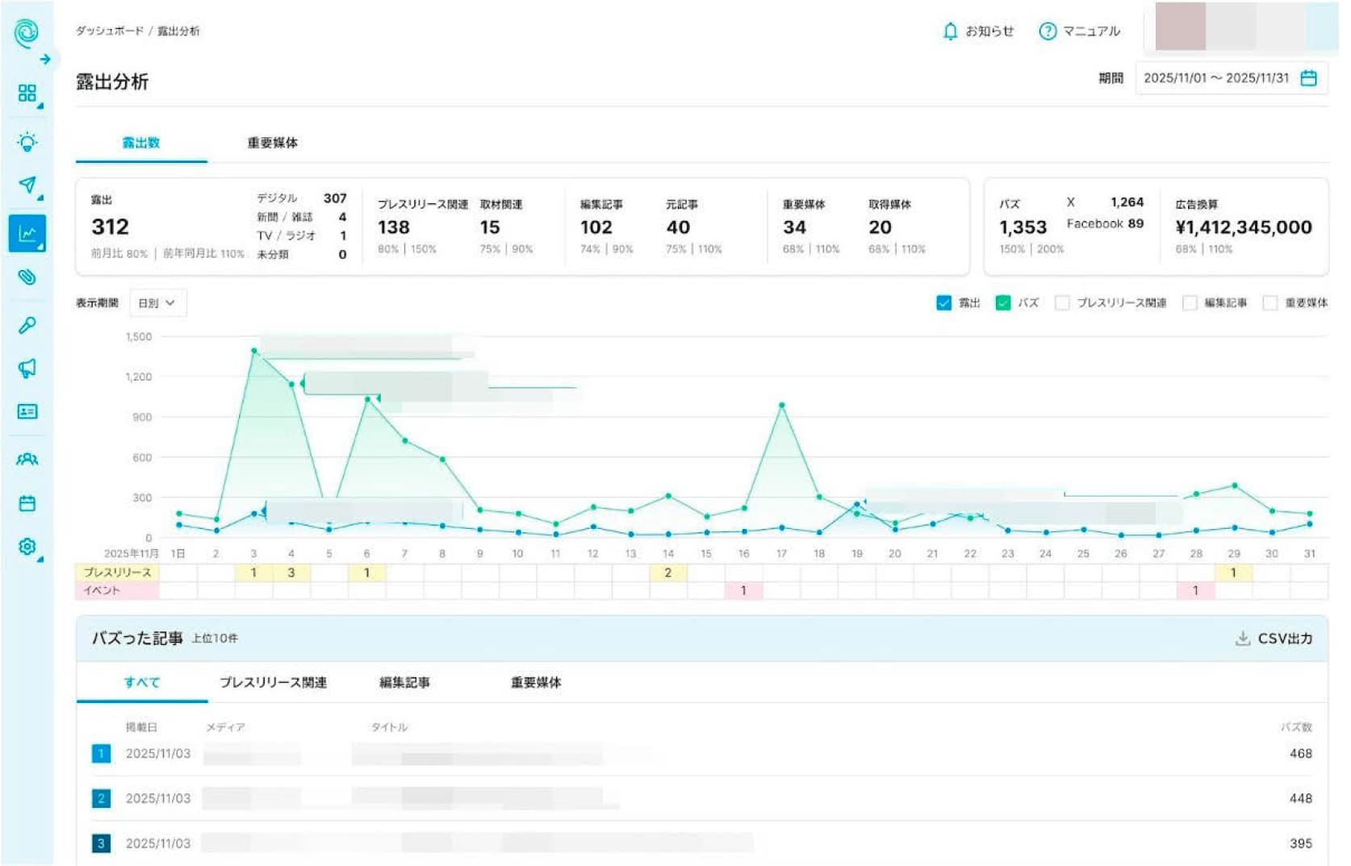The height and width of the screenshot is (866, 1351).
Task: Open the マニュアル help link
Action: [x=1080, y=31]
